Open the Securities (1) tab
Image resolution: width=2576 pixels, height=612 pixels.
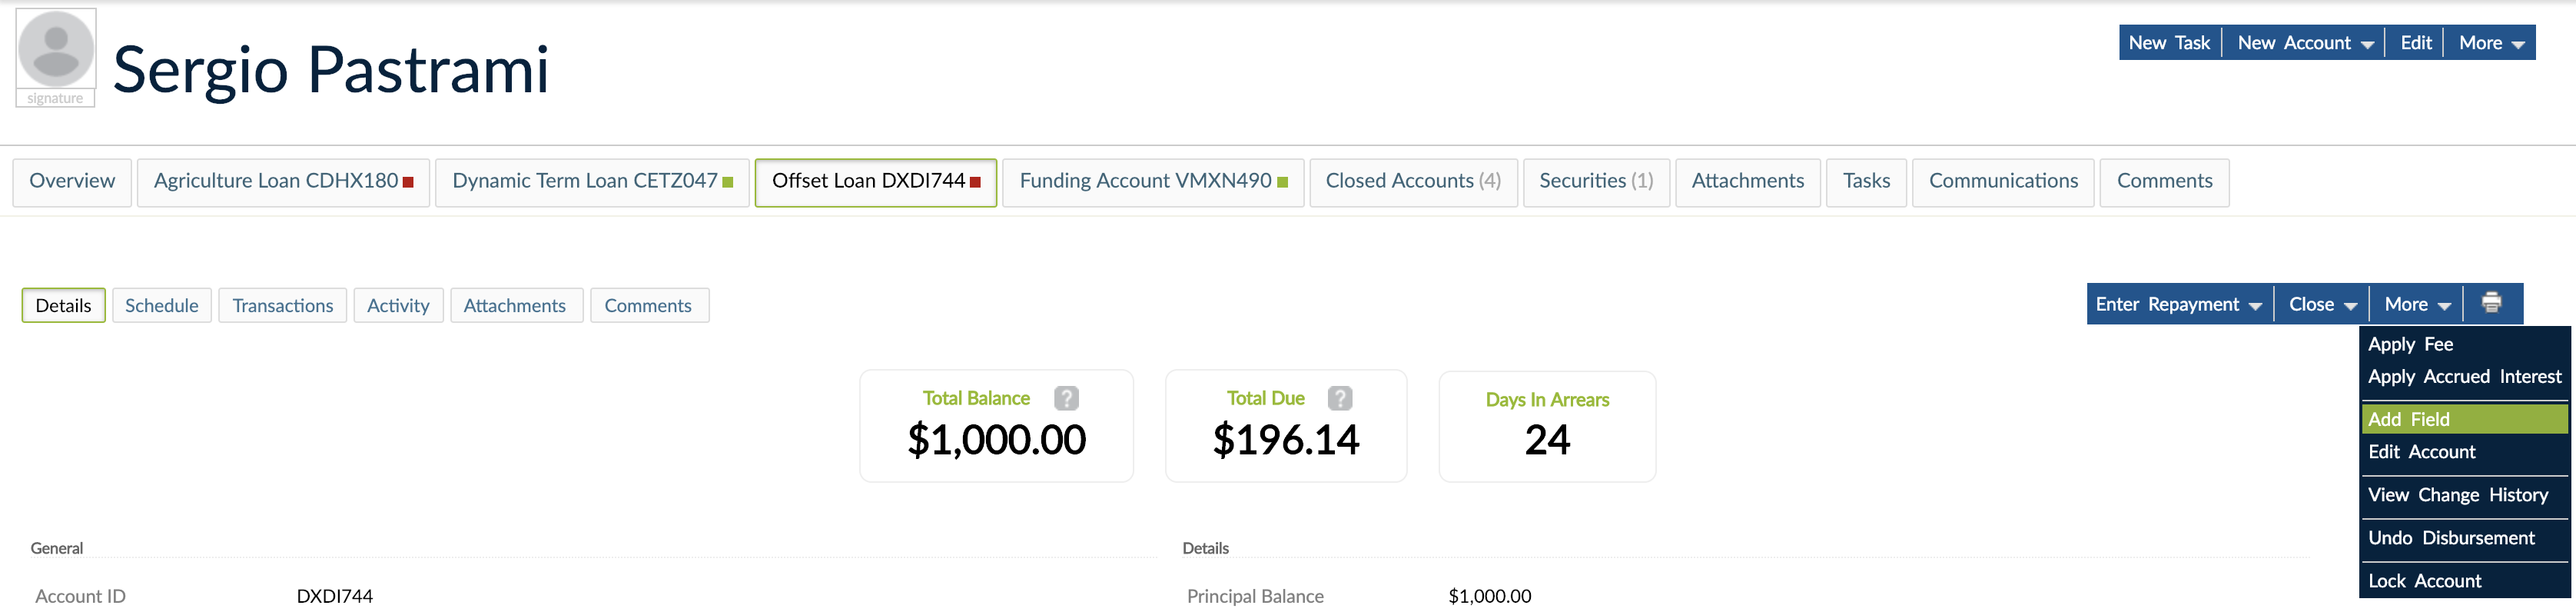tap(1595, 181)
